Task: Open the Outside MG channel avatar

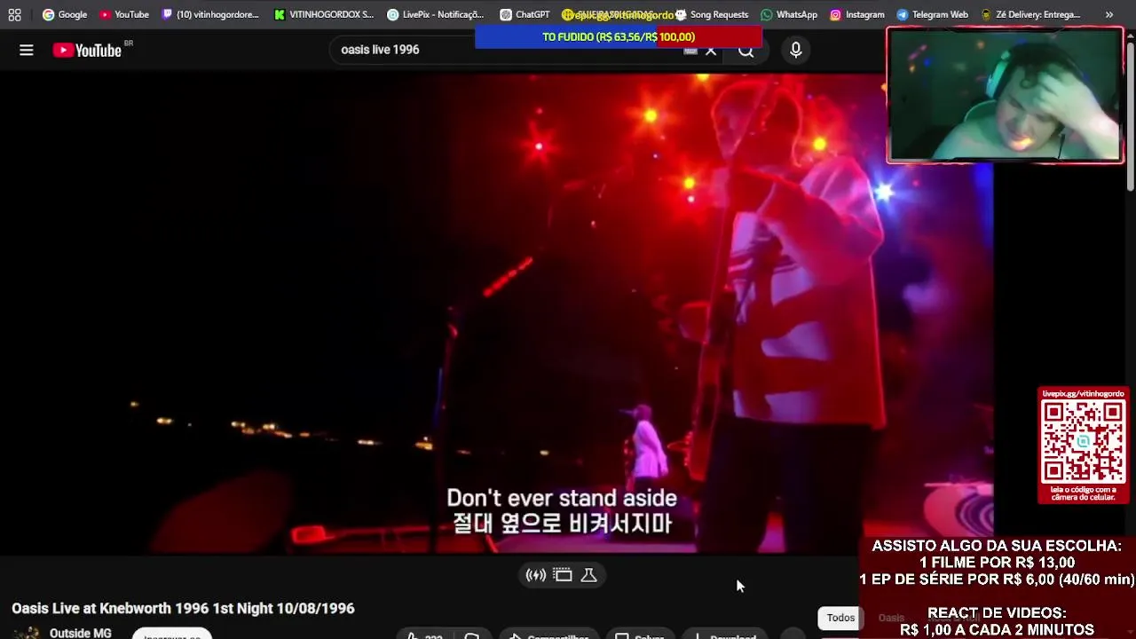Action: (27, 633)
